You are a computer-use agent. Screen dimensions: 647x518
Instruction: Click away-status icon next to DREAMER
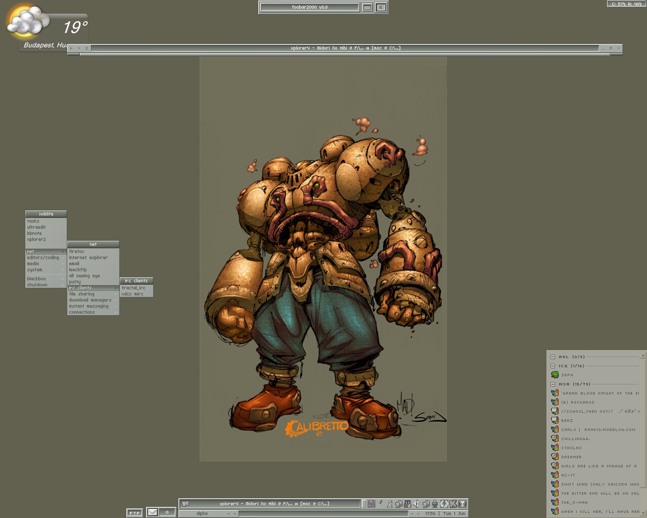click(554, 457)
